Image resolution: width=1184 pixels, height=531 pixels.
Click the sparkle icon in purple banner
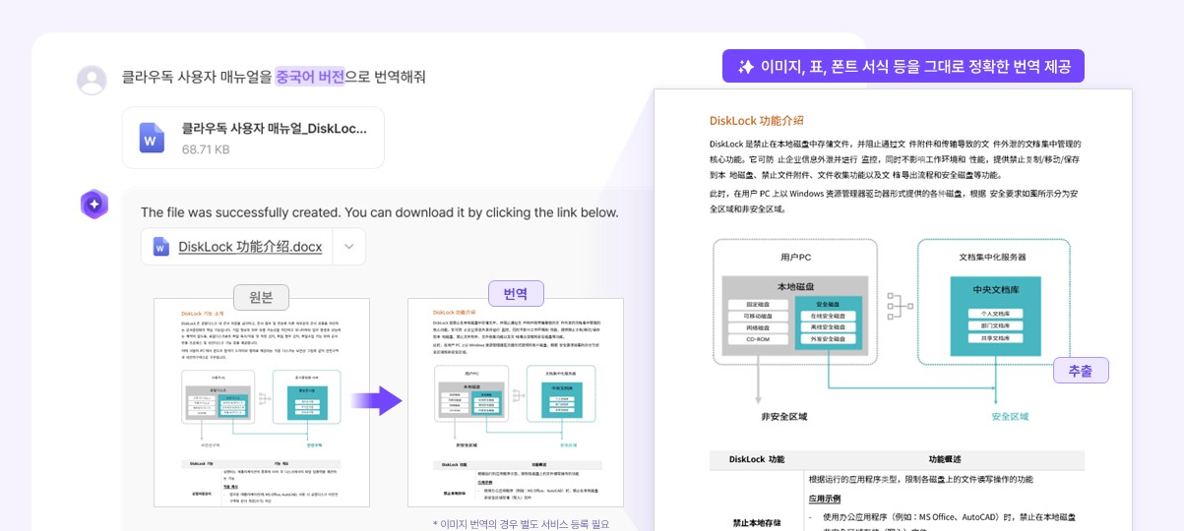point(746,66)
